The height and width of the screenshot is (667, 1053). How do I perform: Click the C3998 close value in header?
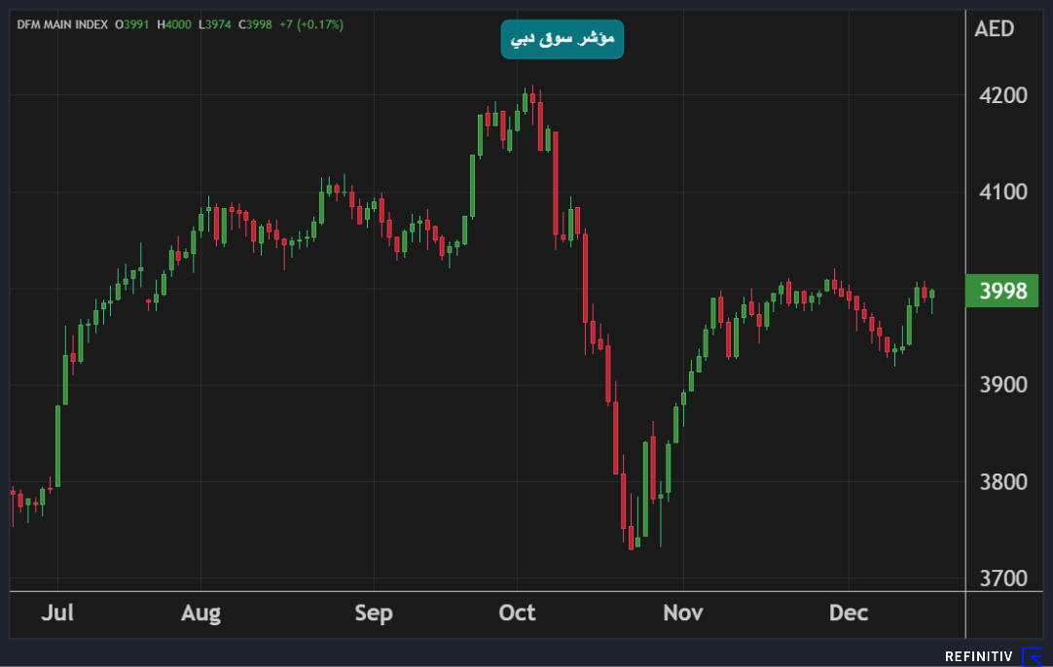point(254,24)
